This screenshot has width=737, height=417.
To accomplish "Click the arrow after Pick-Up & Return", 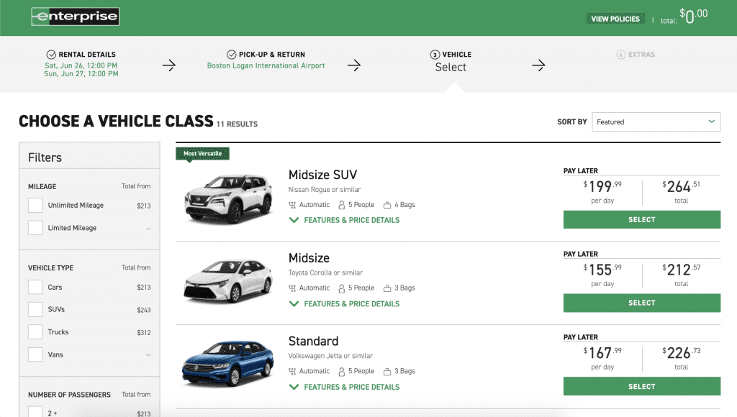I will point(354,65).
